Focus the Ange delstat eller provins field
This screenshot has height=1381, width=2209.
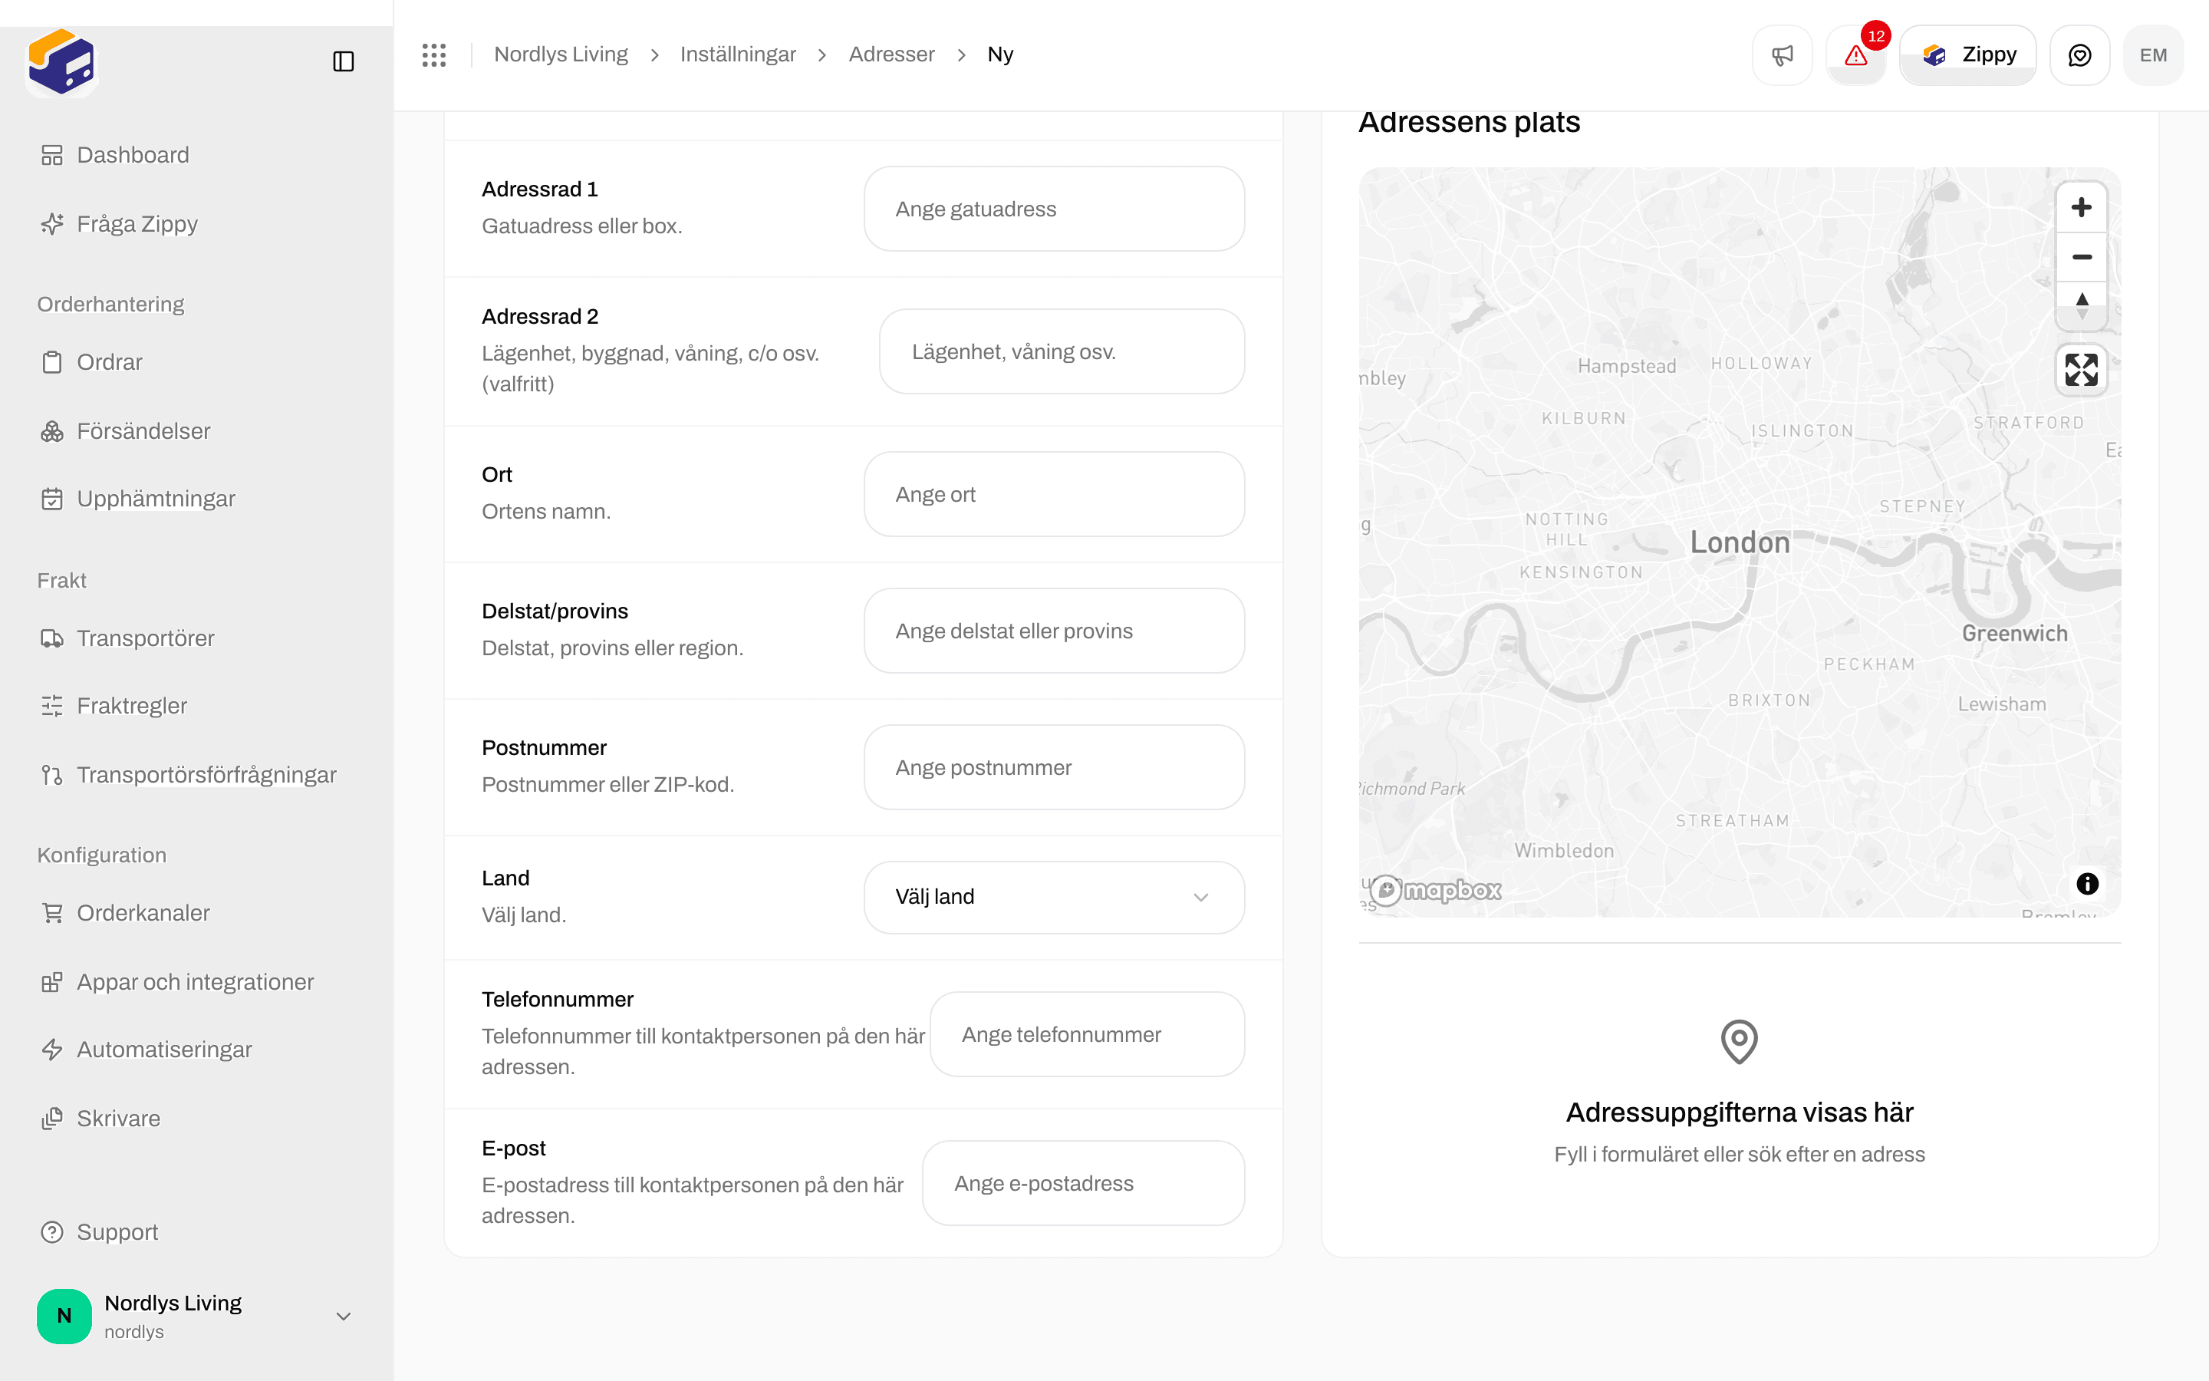tap(1055, 631)
